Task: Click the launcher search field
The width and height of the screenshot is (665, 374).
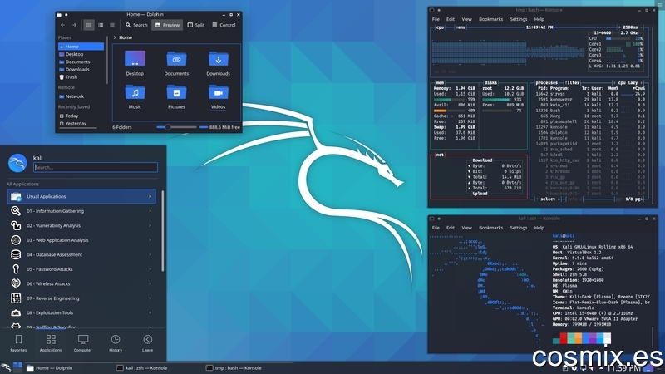Action: 96,167
